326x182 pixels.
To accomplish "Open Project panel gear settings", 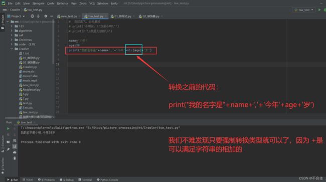I will coord(46,16).
